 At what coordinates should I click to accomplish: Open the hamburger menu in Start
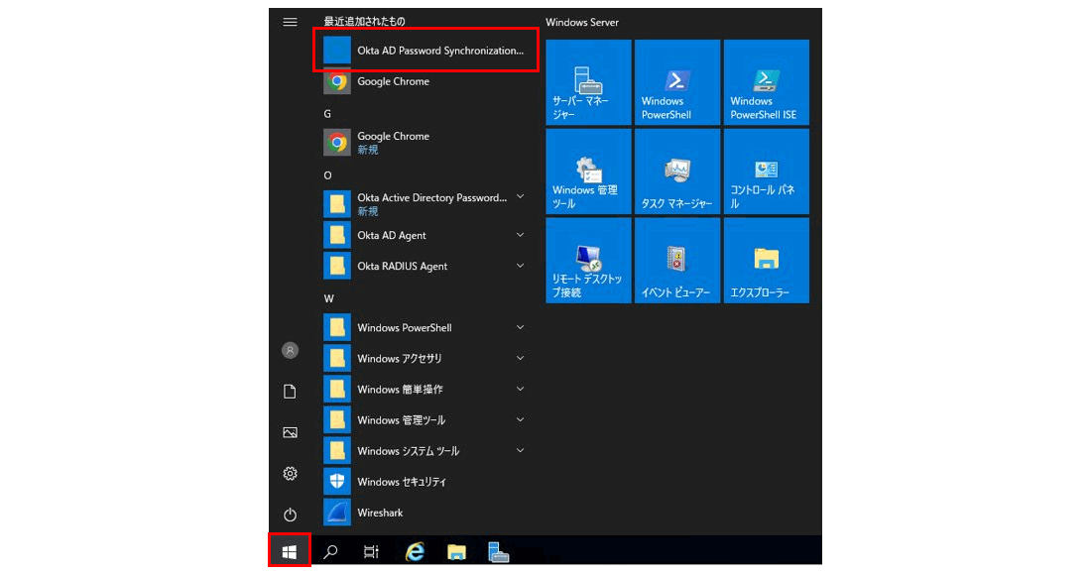pyautogui.click(x=291, y=22)
